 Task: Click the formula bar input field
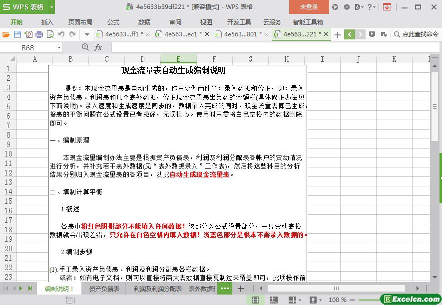tap(270, 48)
